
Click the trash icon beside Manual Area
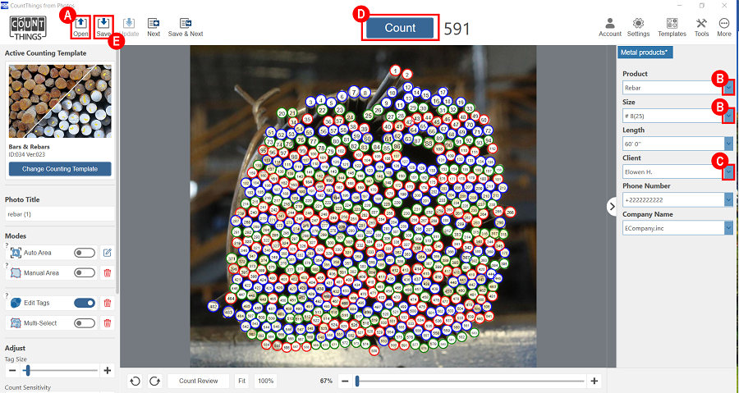(x=107, y=272)
